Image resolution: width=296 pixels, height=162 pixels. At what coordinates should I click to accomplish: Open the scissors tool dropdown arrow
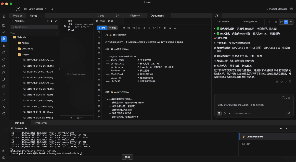point(230,114)
